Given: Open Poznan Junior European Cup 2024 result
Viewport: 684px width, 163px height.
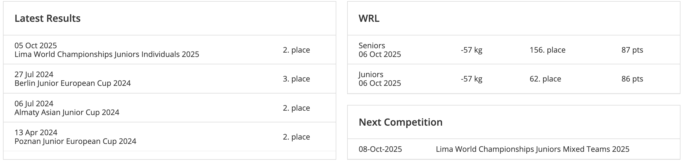Looking at the screenshot, I should pos(75,141).
